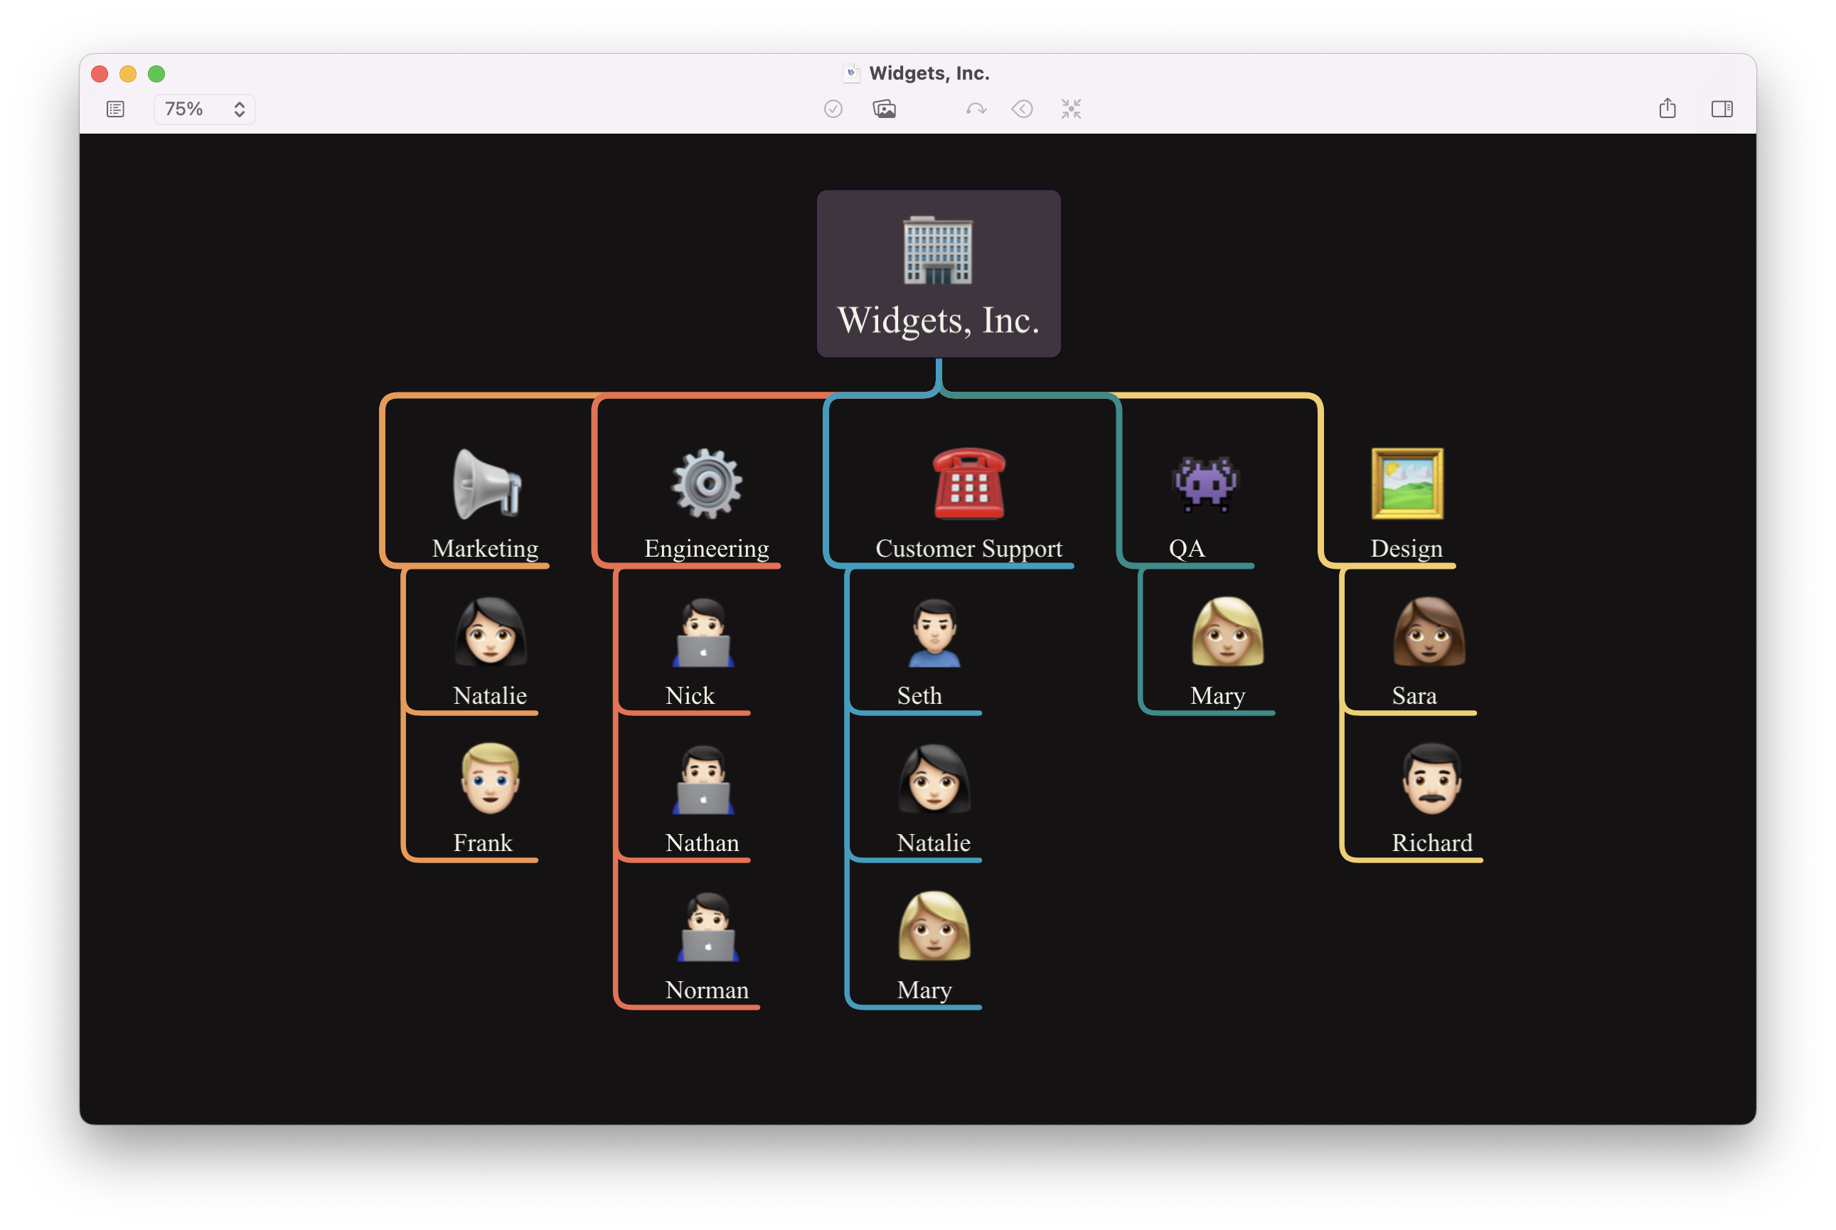Minimize the window with yellow button
This screenshot has width=1836, height=1230.
point(128,74)
